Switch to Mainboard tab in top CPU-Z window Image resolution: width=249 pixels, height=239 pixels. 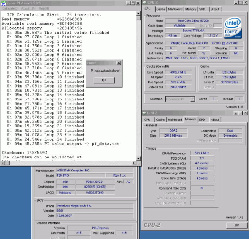coord(175,9)
